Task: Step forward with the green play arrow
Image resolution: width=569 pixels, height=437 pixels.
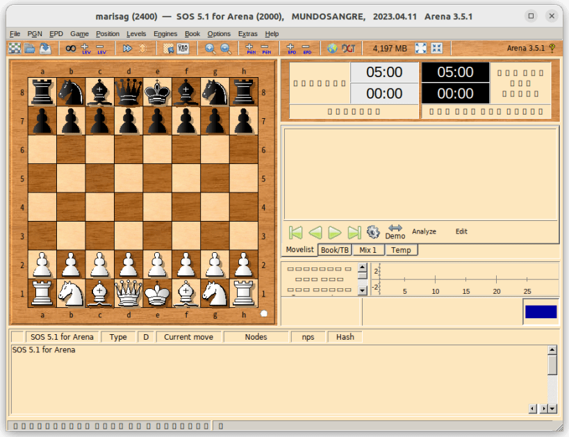Action: point(334,232)
